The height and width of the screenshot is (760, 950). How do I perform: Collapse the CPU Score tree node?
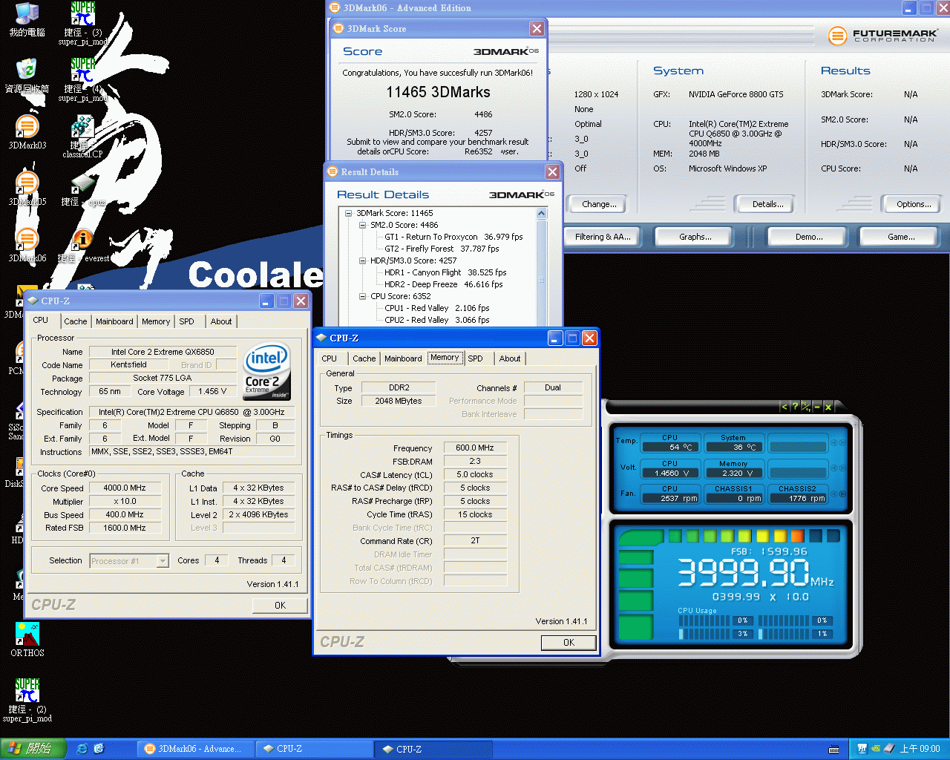[363, 296]
